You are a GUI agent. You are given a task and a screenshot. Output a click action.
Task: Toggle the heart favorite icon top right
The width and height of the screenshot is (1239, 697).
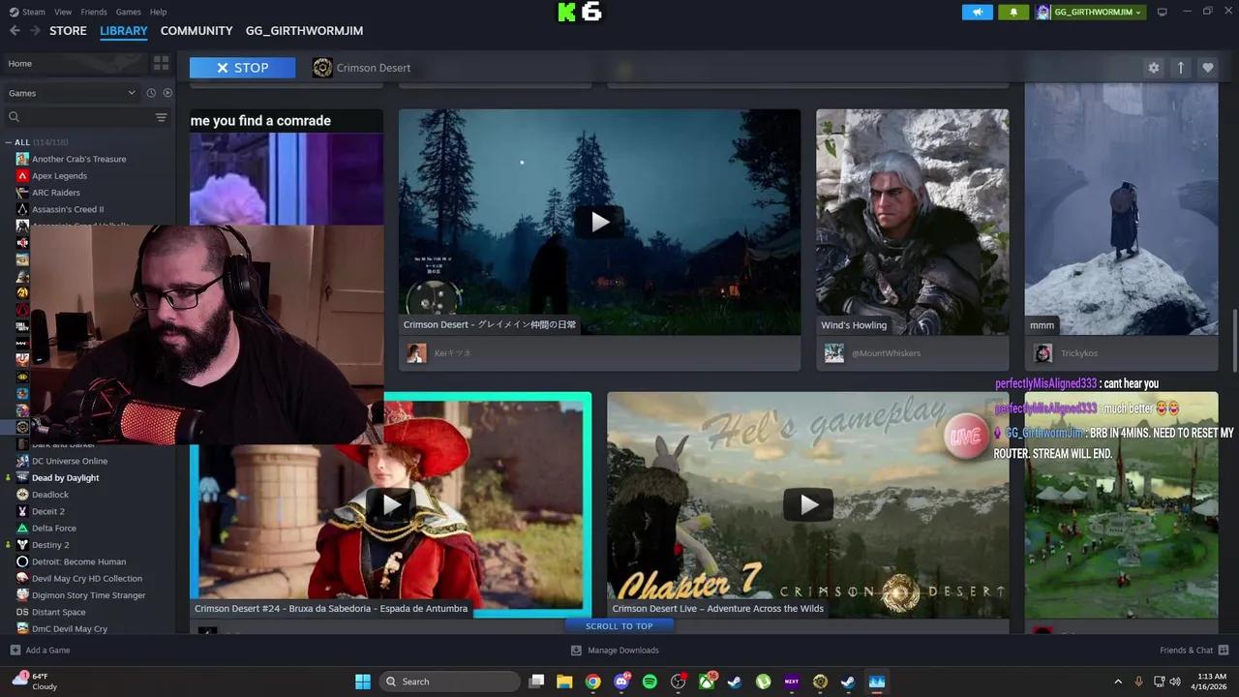[1208, 68]
